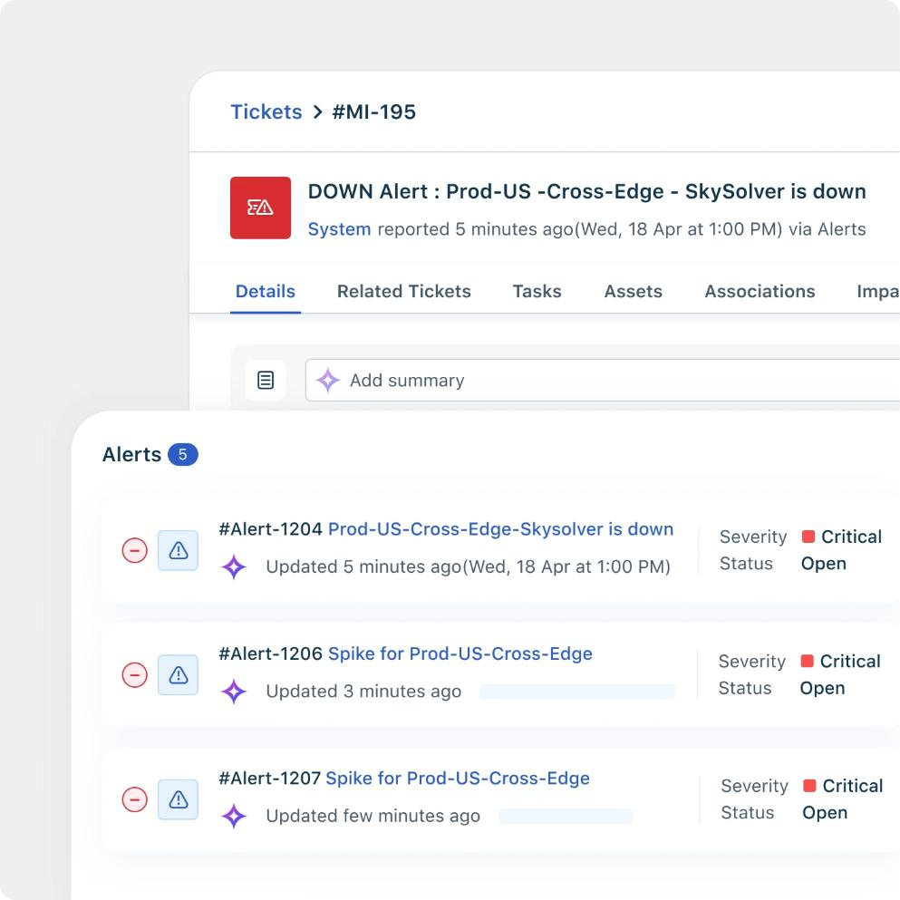
Task: Click the #Alert-1204 ID text
Action: tap(270, 529)
